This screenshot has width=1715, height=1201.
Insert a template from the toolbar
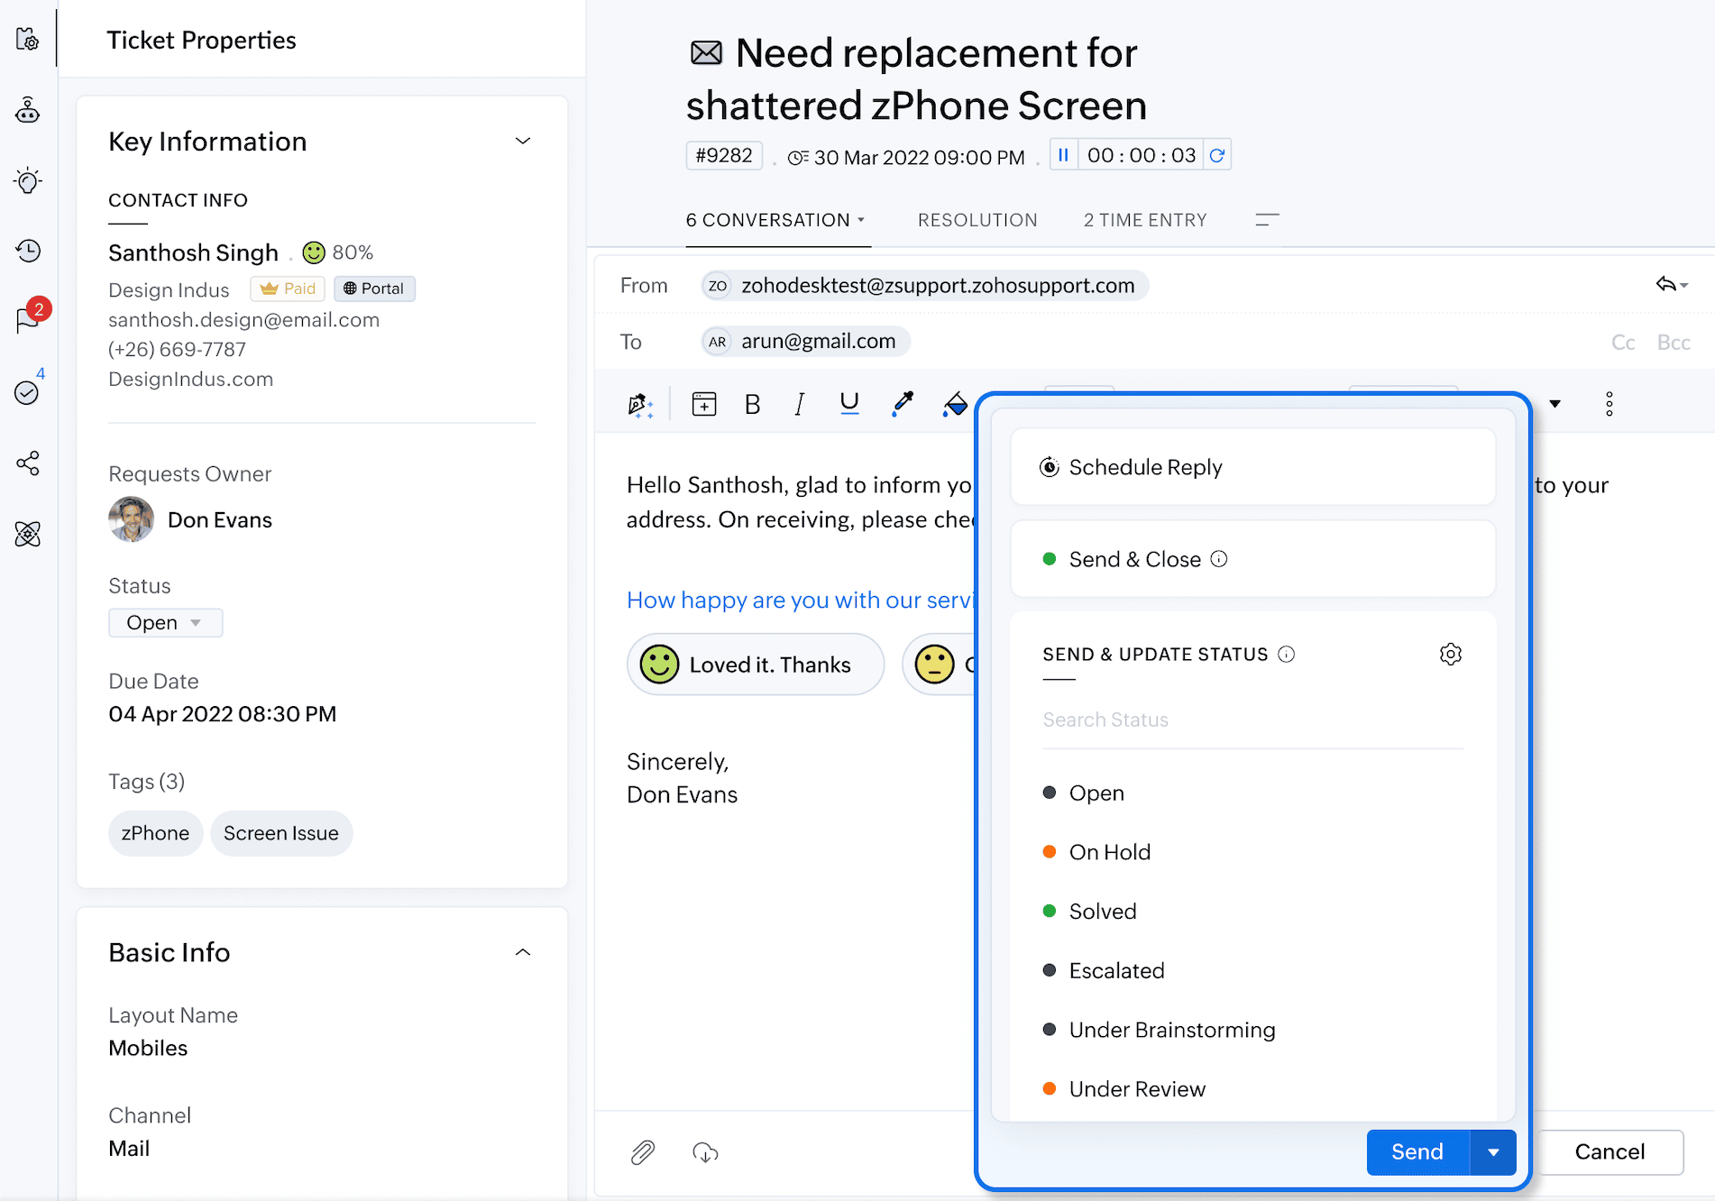704,404
